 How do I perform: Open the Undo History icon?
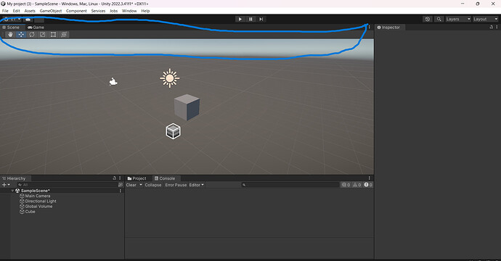tap(428, 19)
